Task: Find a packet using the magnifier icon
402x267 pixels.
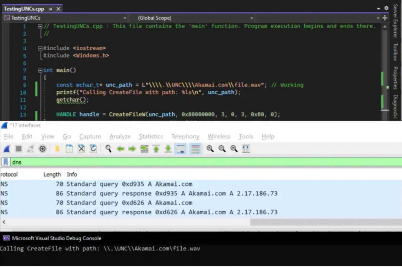Action: 108,149
